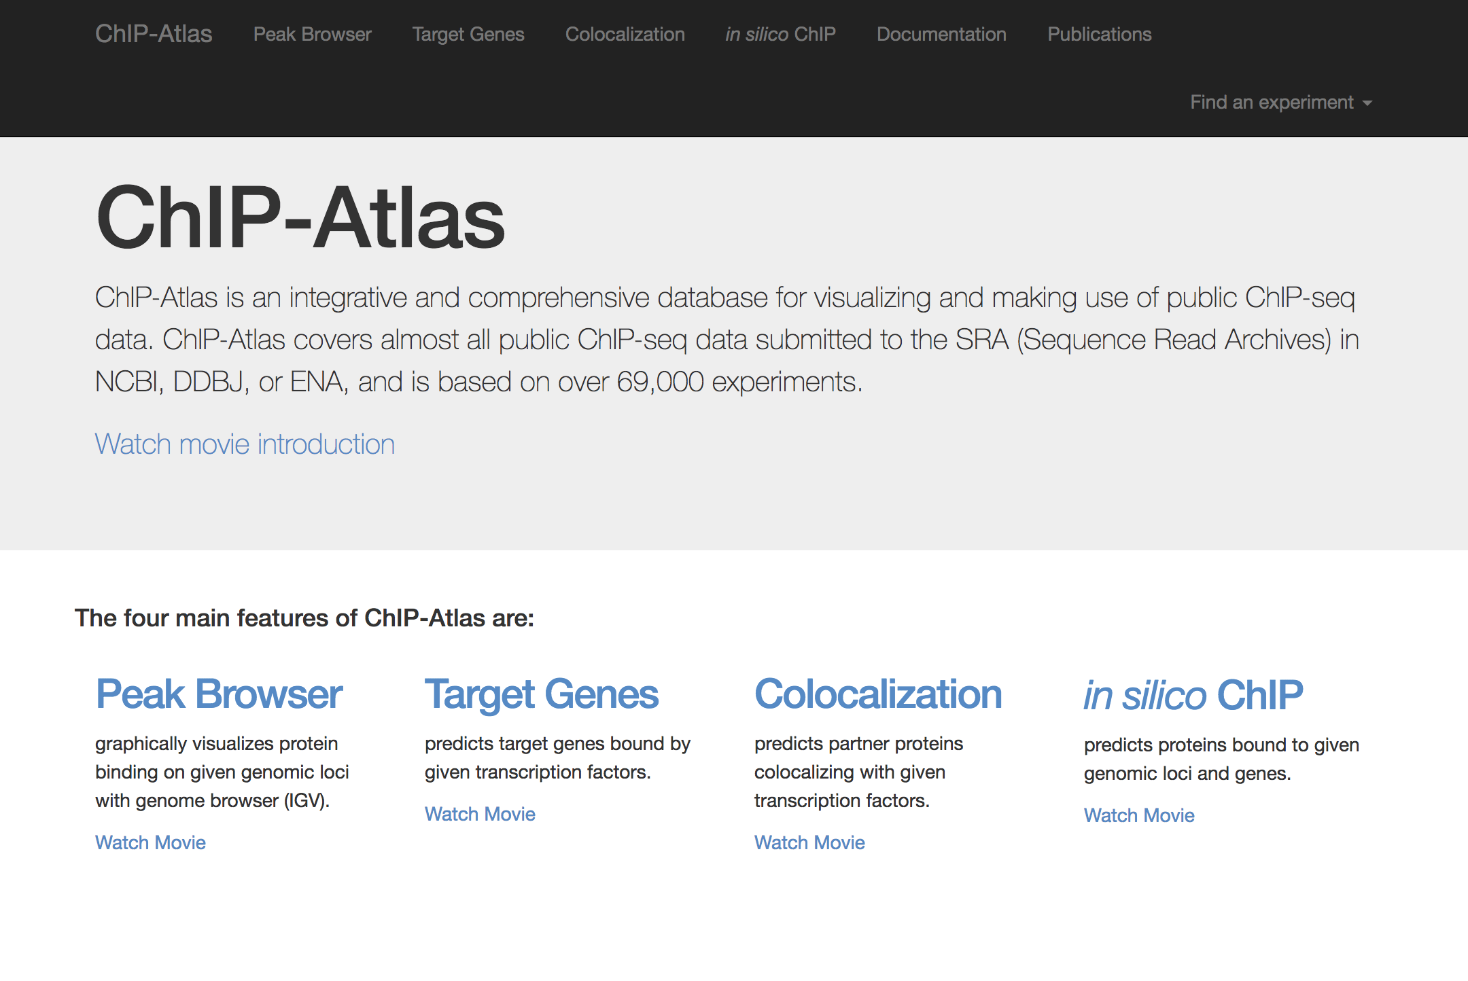Open Peak Browser in navigation bar
The image size is (1468, 981).
point(312,34)
